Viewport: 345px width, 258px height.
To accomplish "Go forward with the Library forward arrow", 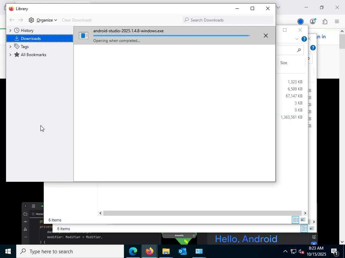I will point(20,20).
